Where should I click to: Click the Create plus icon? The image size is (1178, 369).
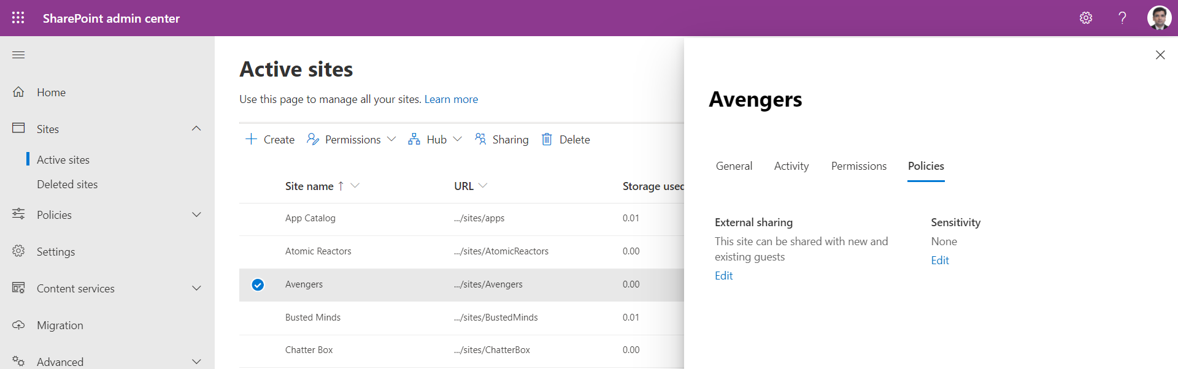(x=251, y=139)
